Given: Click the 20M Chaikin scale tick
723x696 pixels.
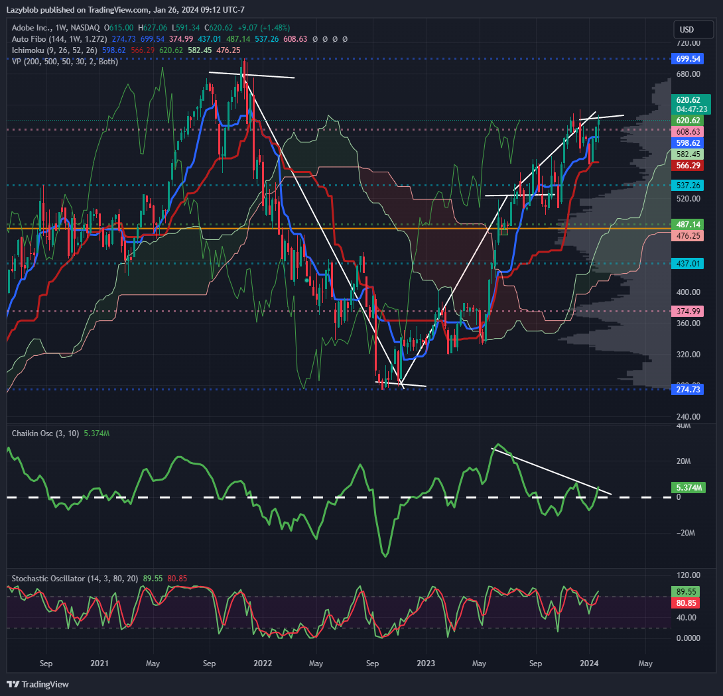Looking at the screenshot, I should pyautogui.click(x=683, y=461).
